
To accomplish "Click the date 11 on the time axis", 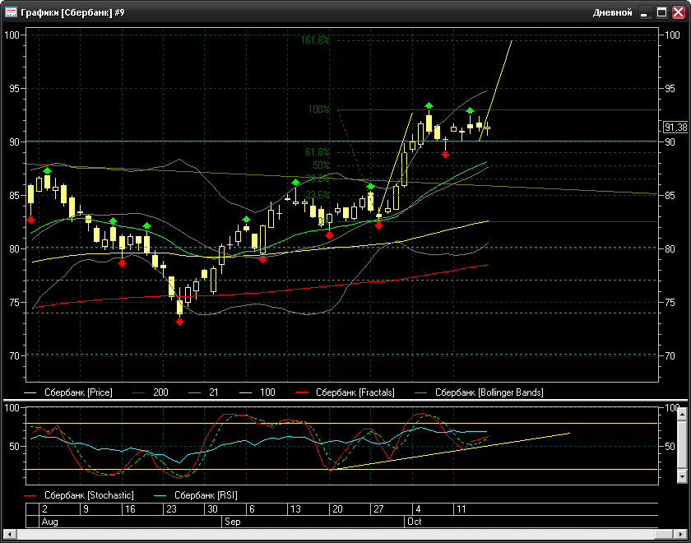I will (461, 509).
